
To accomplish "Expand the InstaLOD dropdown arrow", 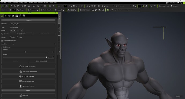I will [63, 10].
